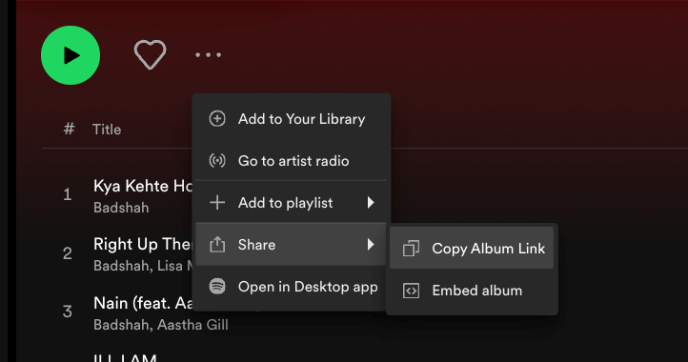Open the Badshah link under the Nain track
Image resolution: width=688 pixels, height=362 pixels.
[123, 325]
